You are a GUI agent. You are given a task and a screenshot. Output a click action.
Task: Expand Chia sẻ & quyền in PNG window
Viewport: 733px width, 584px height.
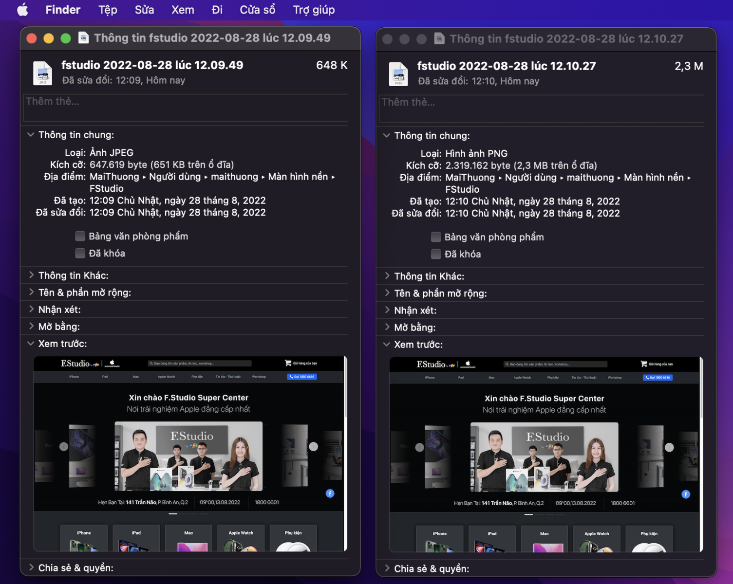click(x=387, y=568)
